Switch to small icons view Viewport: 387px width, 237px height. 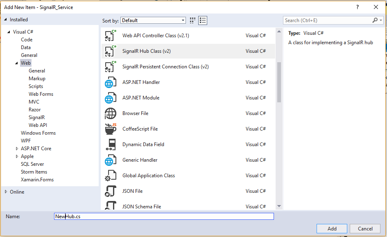click(193, 20)
